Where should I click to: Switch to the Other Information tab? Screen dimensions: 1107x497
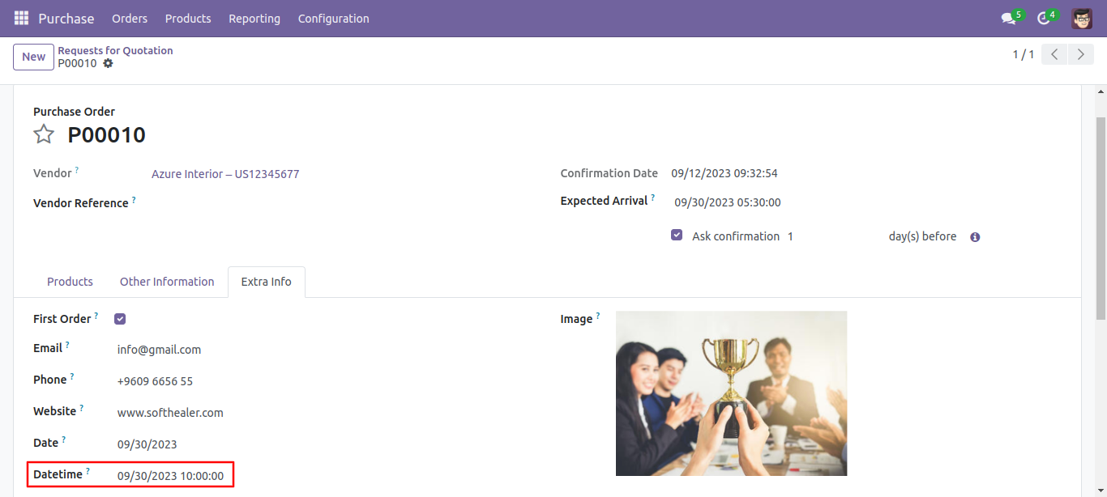(167, 282)
